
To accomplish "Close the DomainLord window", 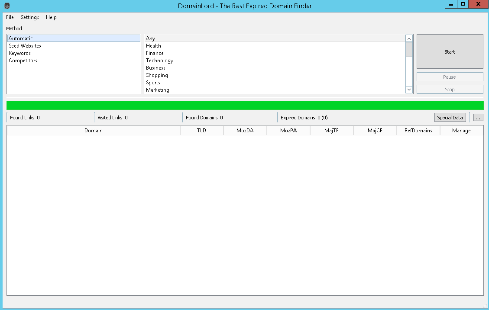I will coord(479,4).
